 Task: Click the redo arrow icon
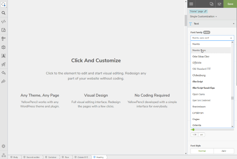click(3, 81)
